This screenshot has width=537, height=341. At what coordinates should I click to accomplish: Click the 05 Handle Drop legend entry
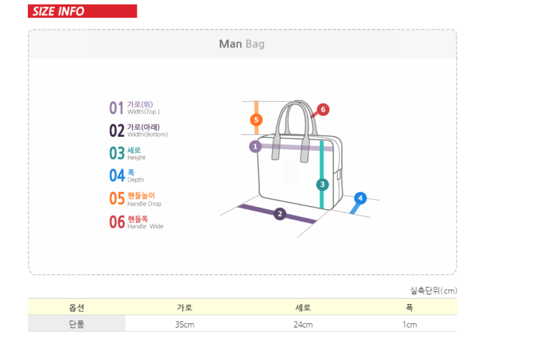click(x=135, y=199)
